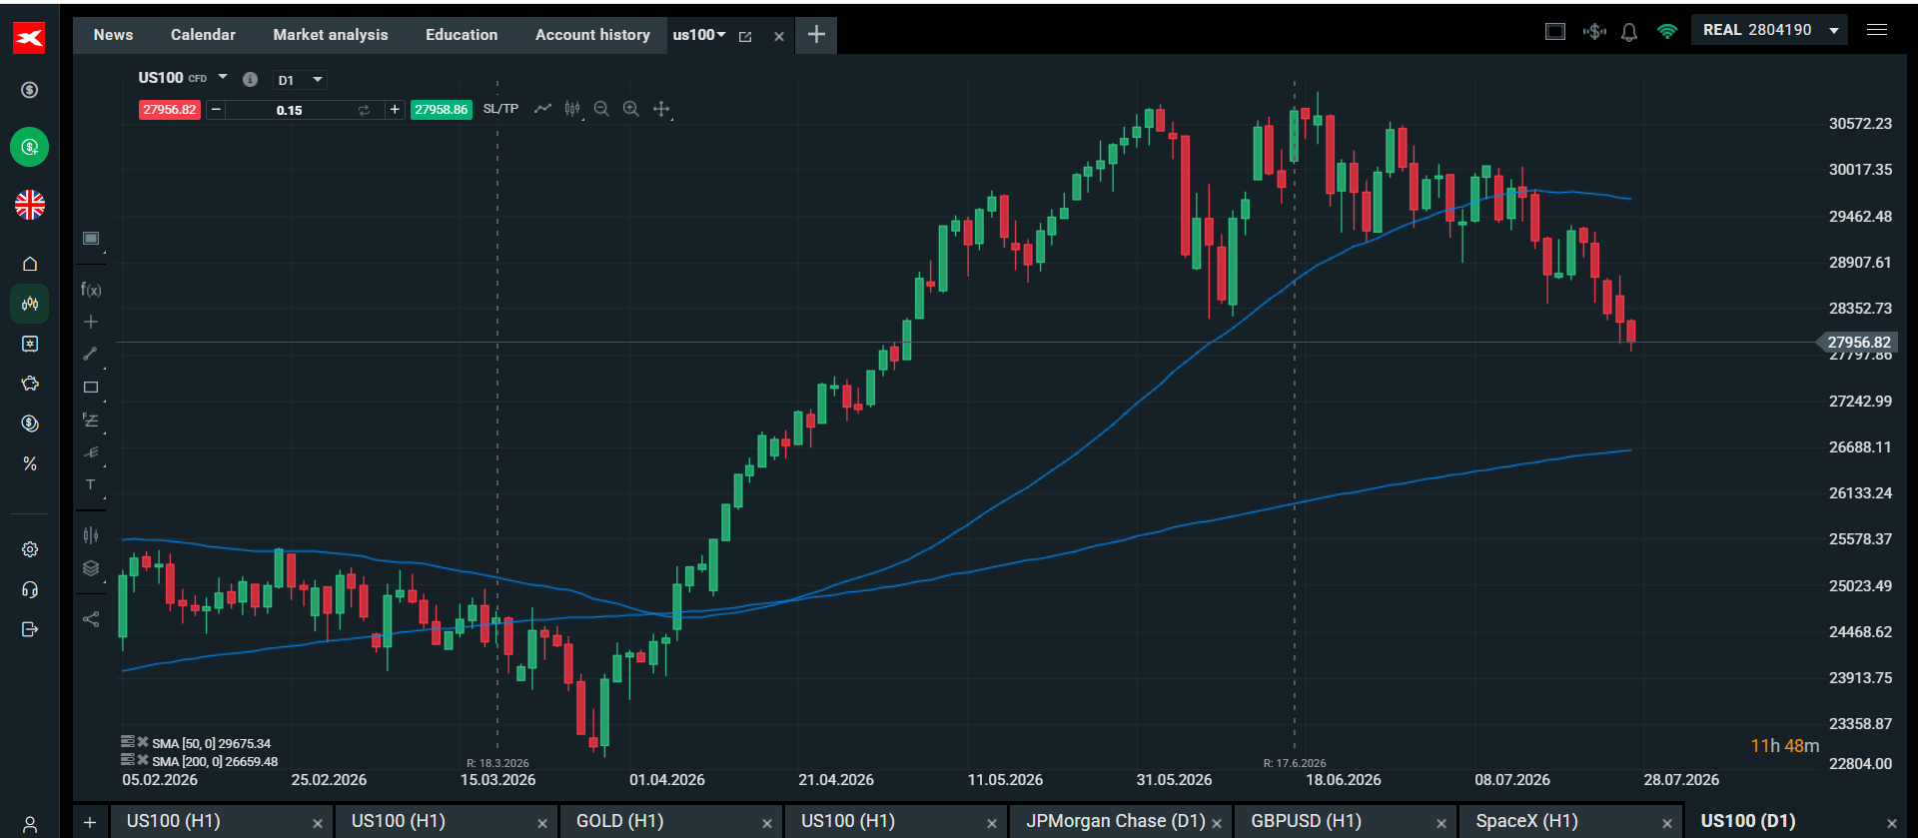
Task: Open the layout window icon at top right
Action: (x=1555, y=31)
